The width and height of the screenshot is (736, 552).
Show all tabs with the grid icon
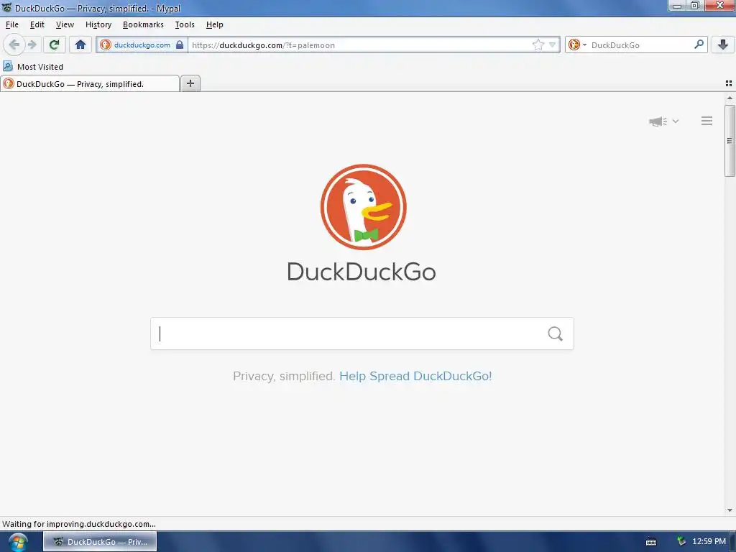pos(729,83)
